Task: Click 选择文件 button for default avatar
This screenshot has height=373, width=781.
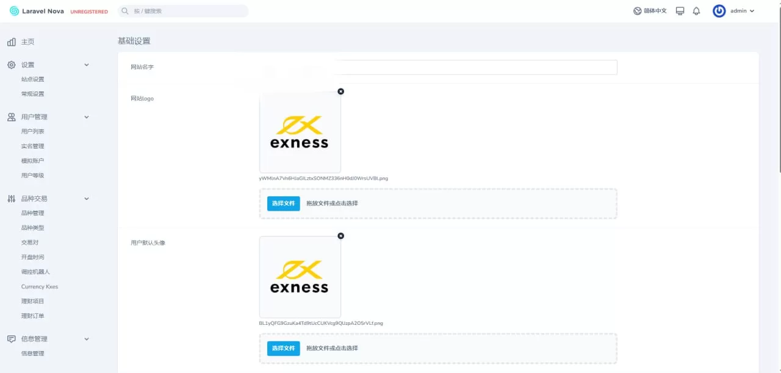Action: pyautogui.click(x=283, y=348)
